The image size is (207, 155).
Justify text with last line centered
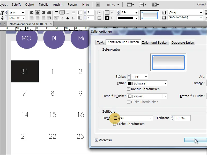[x=38, y=18]
